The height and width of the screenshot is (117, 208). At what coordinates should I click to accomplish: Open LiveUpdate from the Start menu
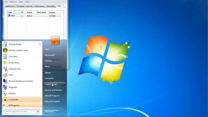point(22,99)
